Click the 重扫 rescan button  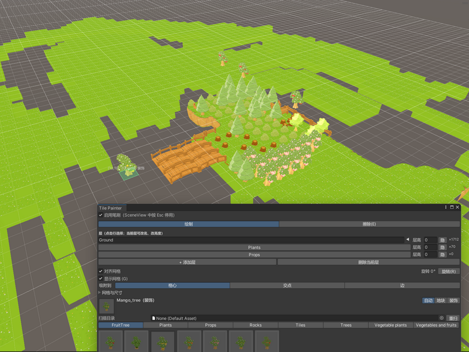pos(453,318)
